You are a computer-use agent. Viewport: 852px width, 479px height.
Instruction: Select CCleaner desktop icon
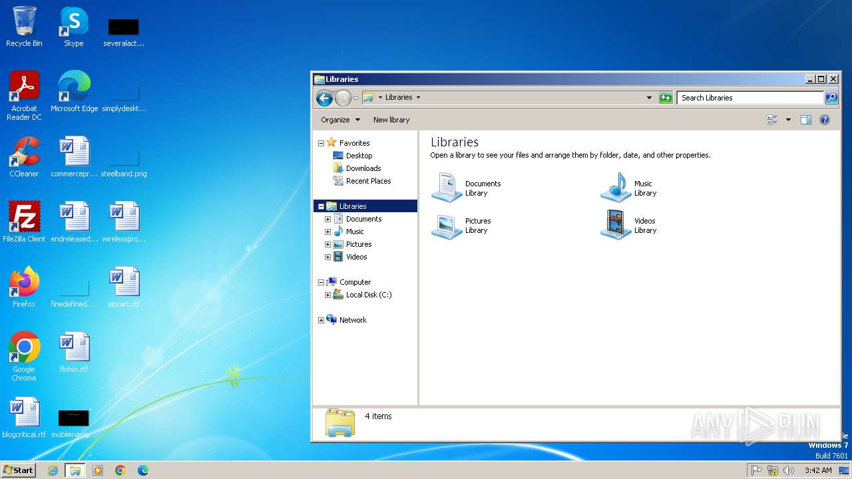(x=24, y=157)
